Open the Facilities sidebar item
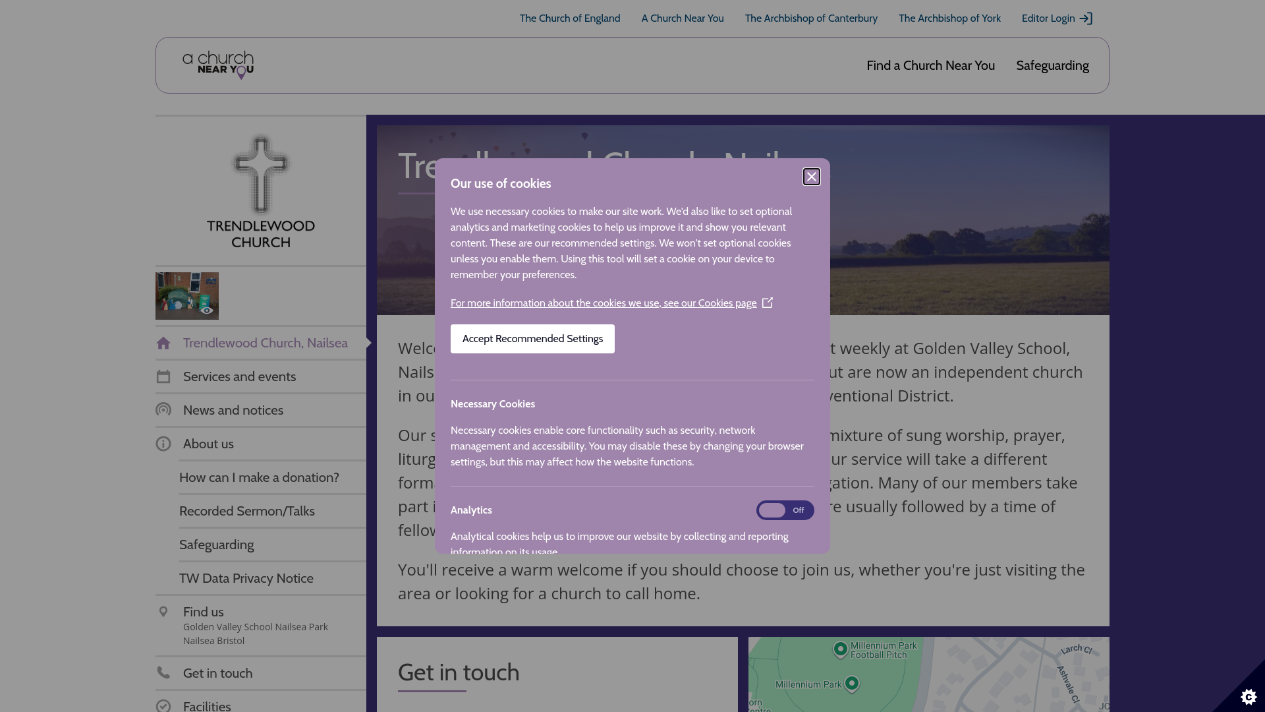 pos(207,706)
